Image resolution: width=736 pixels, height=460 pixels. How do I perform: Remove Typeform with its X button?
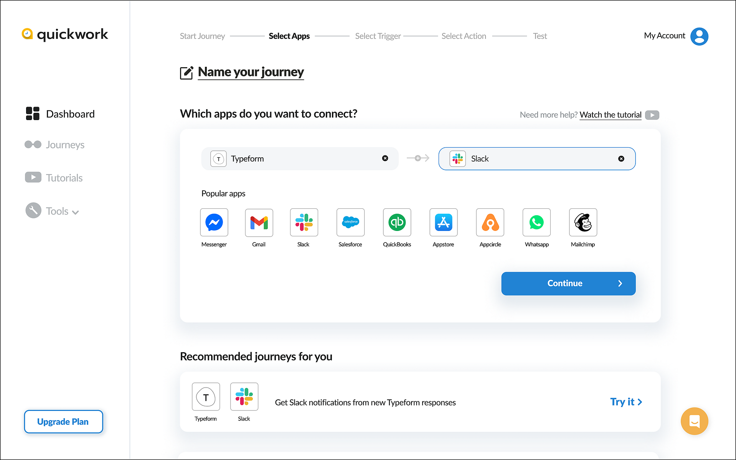pyautogui.click(x=385, y=158)
